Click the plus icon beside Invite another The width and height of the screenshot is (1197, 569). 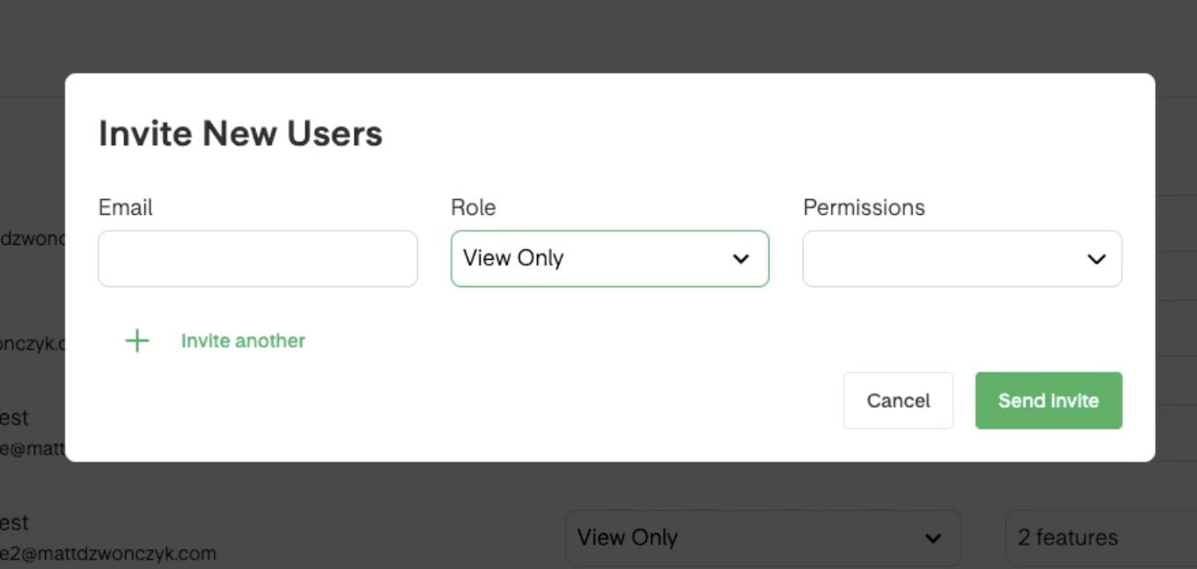[x=137, y=341]
